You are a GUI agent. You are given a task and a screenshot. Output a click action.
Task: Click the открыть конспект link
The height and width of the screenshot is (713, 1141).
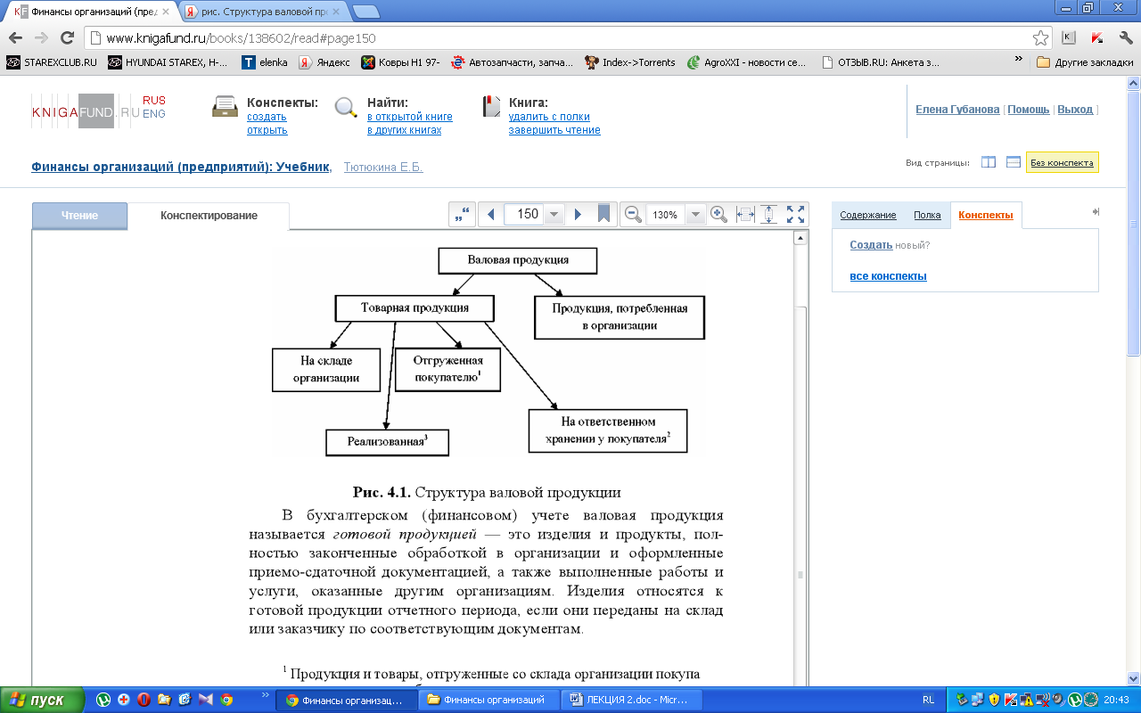coord(267,130)
